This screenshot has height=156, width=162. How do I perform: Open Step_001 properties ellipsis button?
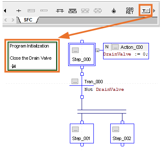75,129
